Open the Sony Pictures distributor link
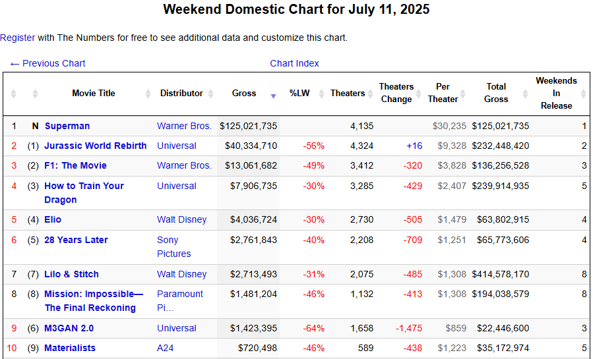This screenshot has width=593, height=359. point(174,247)
